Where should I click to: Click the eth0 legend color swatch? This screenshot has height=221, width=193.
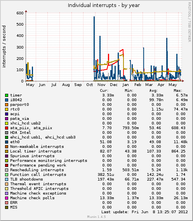point(7,142)
